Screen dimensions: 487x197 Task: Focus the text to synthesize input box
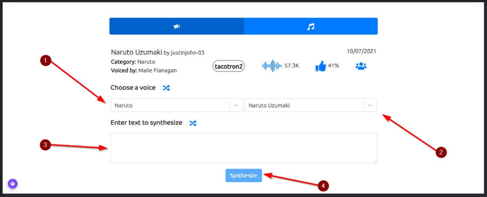(243, 148)
